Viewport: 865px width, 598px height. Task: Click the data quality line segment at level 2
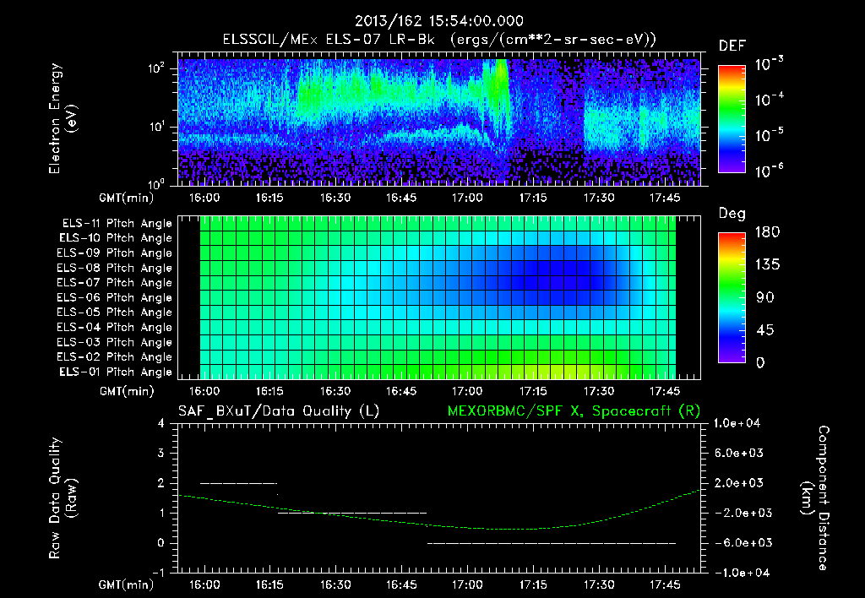238,483
